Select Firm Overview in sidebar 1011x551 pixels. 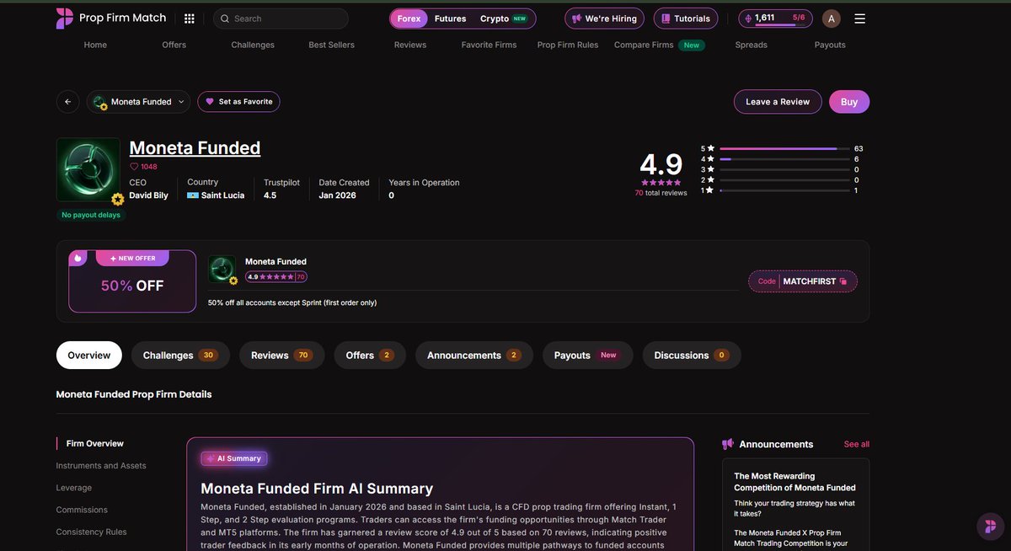click(95, 443)
